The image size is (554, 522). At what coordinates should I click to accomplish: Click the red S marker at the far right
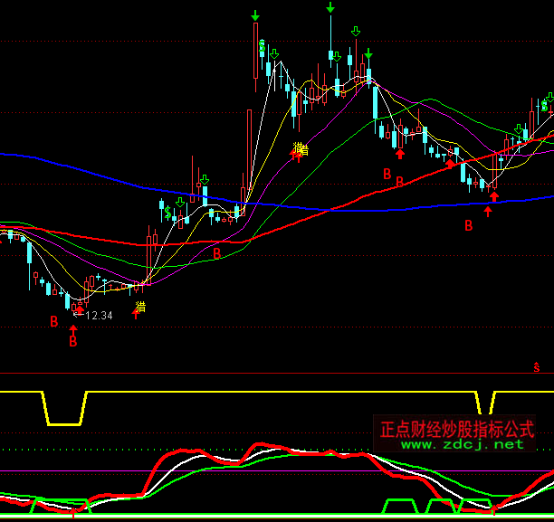pos(536,367)
